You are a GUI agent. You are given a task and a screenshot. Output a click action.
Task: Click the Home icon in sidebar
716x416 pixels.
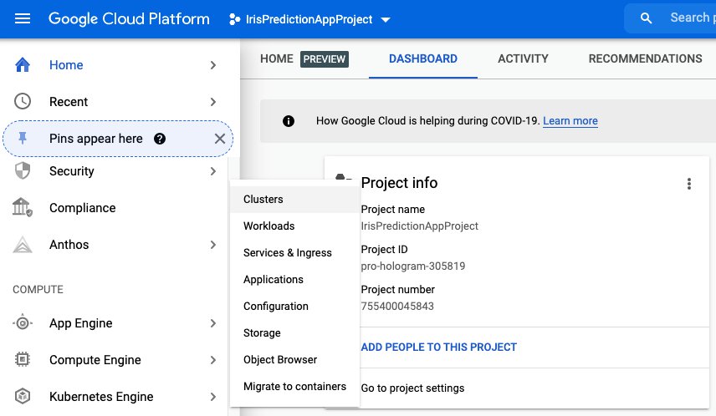pos(23,65)
